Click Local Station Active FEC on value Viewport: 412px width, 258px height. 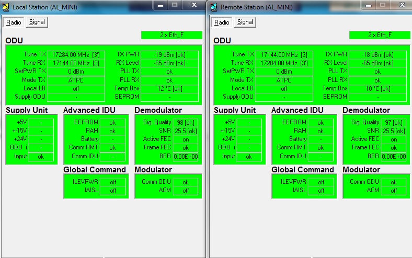pyautogui.click(x=186, y=139)
